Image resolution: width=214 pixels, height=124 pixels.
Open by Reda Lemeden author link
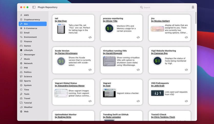(112, 117)
